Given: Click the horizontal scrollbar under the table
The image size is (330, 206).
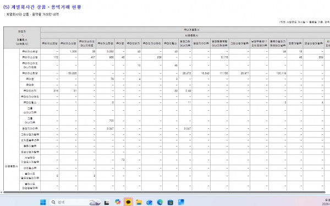Looking at the screenshot, I should tap(164, 192).
